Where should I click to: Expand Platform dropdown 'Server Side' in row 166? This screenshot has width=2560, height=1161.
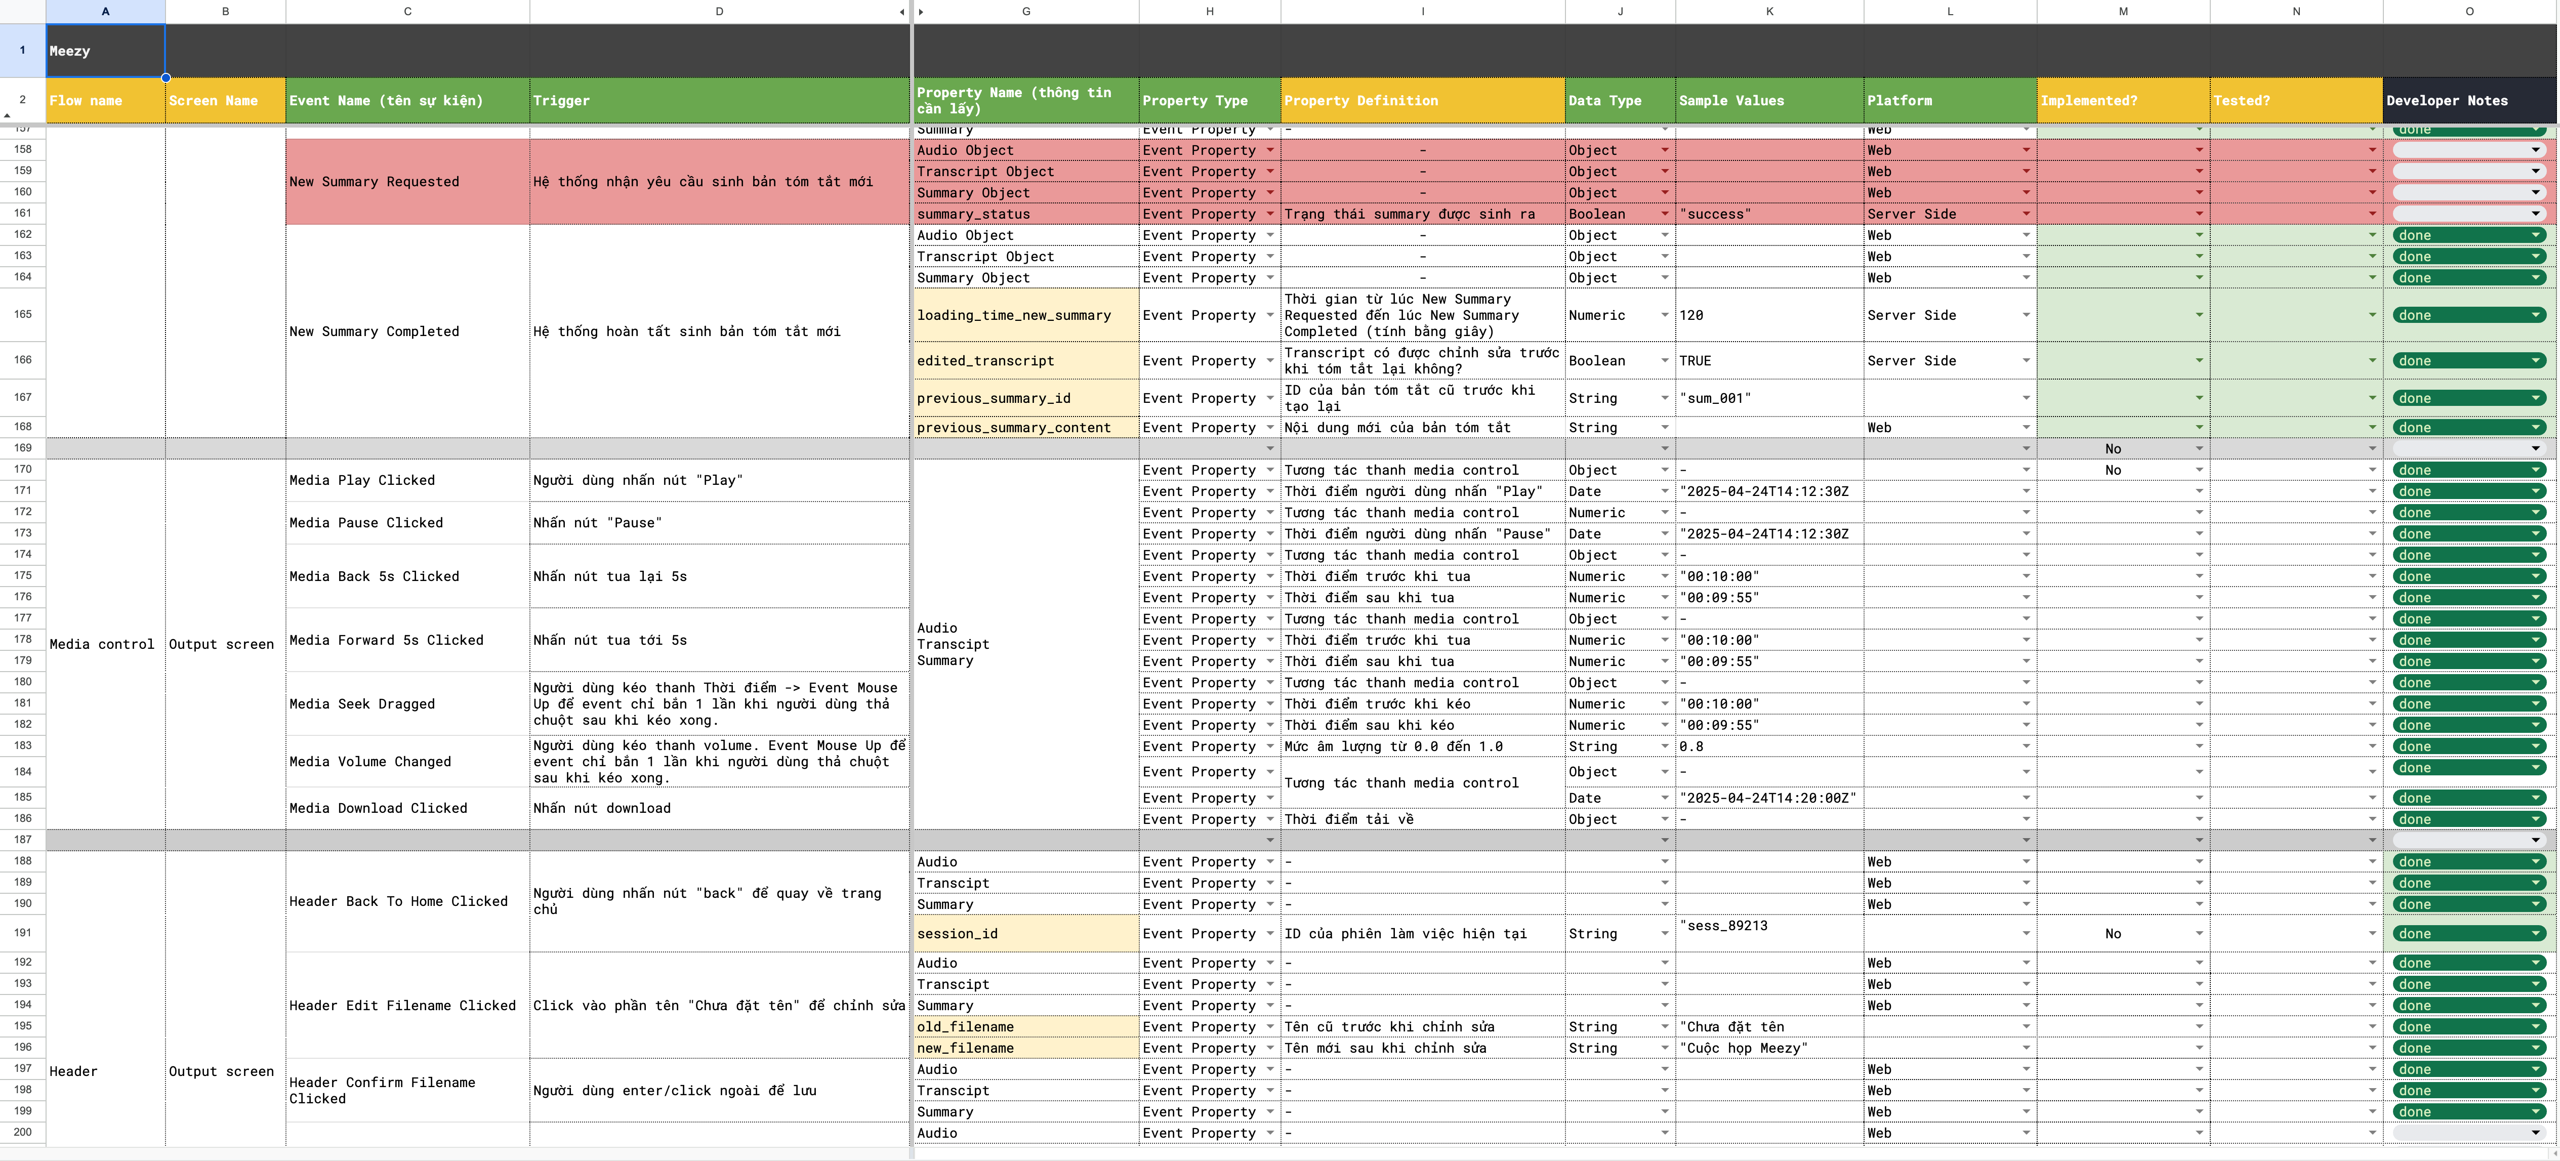tap(2026, 362)
